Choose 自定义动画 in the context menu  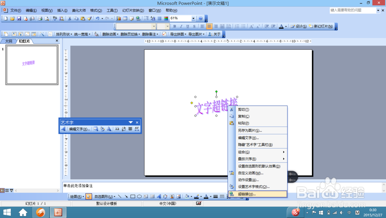tap(257, 173)
